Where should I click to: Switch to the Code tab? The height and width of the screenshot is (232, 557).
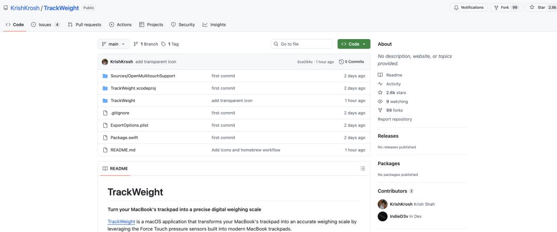click(14, 25)
